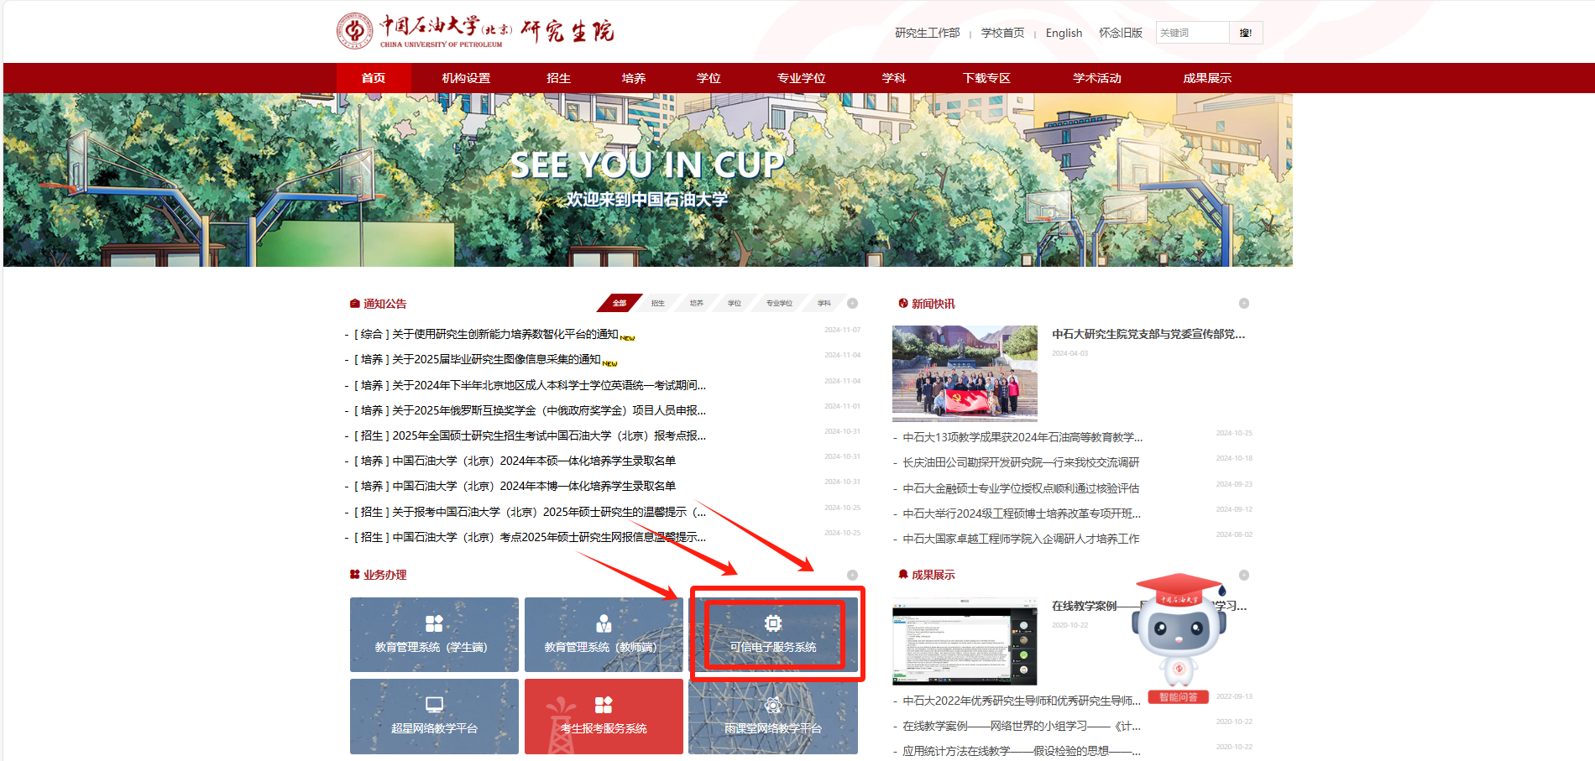Open 学科 navigation menu
Screen dimensions: 1595x761
click(x=893, y=78)
